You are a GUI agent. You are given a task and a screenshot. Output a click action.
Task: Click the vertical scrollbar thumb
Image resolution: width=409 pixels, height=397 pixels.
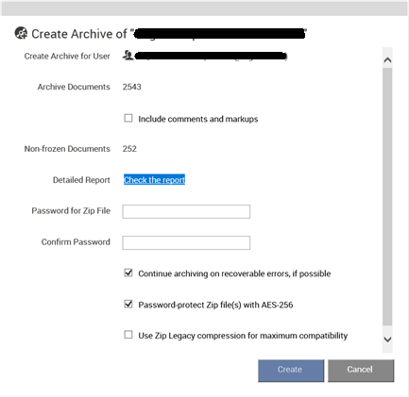pos(387,196)
